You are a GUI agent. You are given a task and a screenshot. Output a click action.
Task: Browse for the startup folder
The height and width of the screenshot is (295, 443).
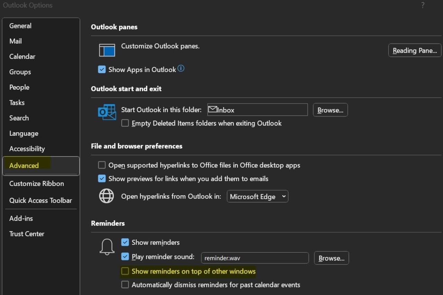pos(330,110)
